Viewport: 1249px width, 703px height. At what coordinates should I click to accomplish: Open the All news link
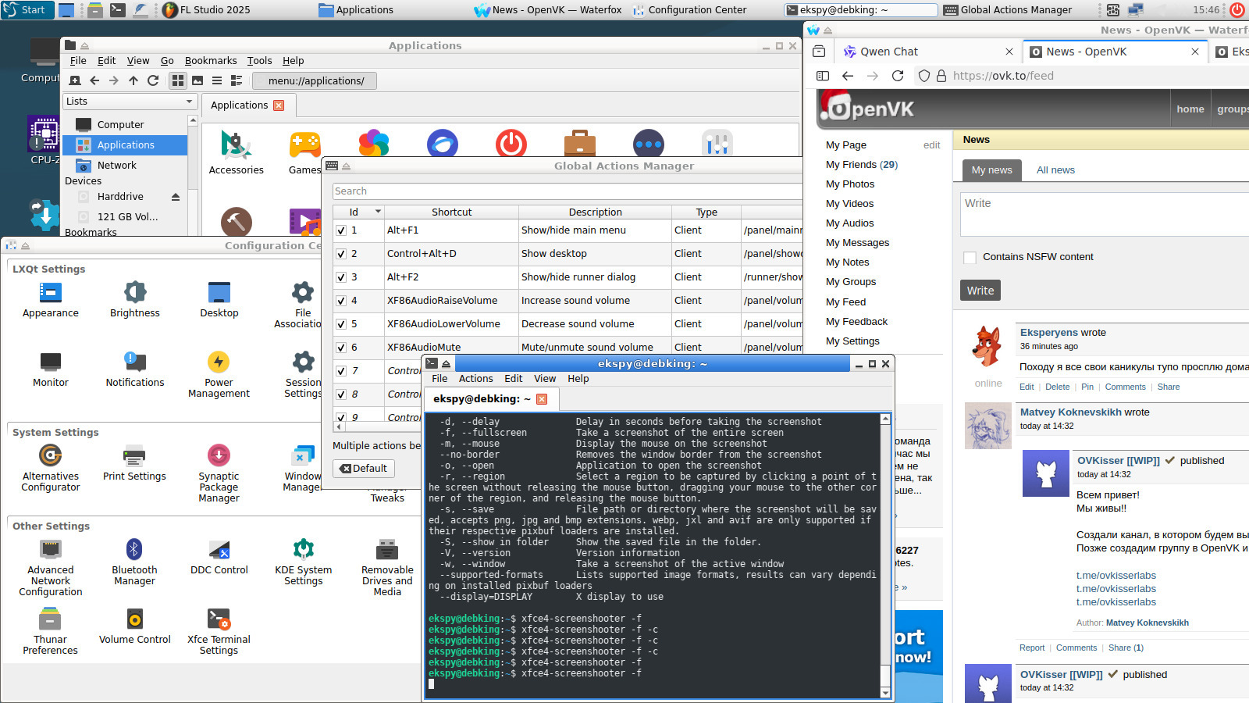click(1055, 170)
